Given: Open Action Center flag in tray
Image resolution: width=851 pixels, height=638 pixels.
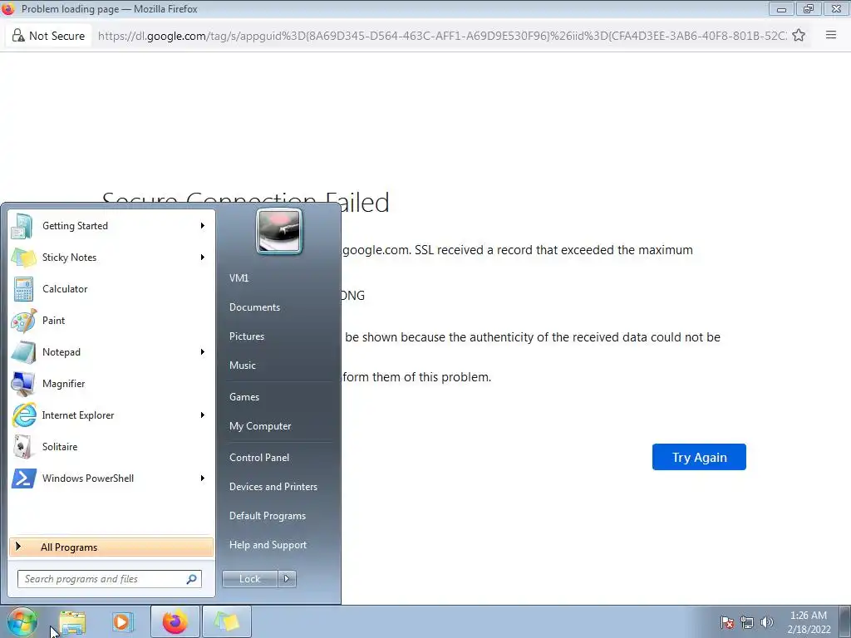Looking at the screenshot, I should [x=727, y=622].
